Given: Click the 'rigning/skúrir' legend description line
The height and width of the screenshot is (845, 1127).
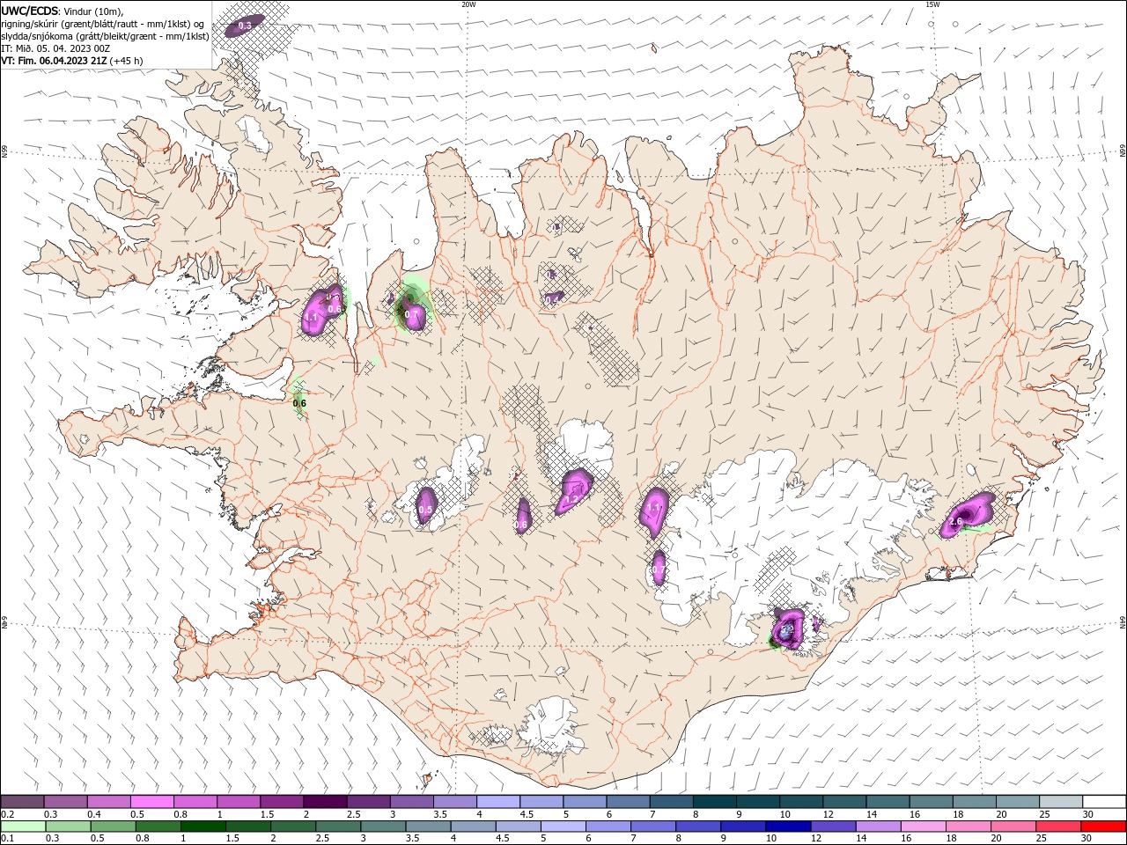Looking at the screenshot, I should [103, 24].
